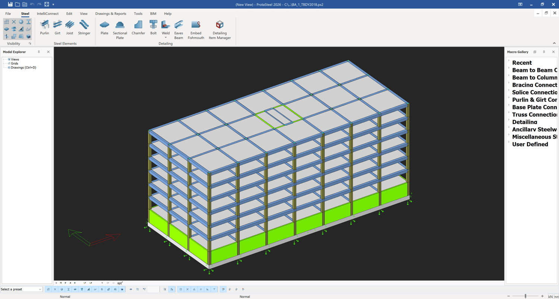The image size is (559, 299).
Task: Choose the Stringer tool
Action: pos(84,28)
